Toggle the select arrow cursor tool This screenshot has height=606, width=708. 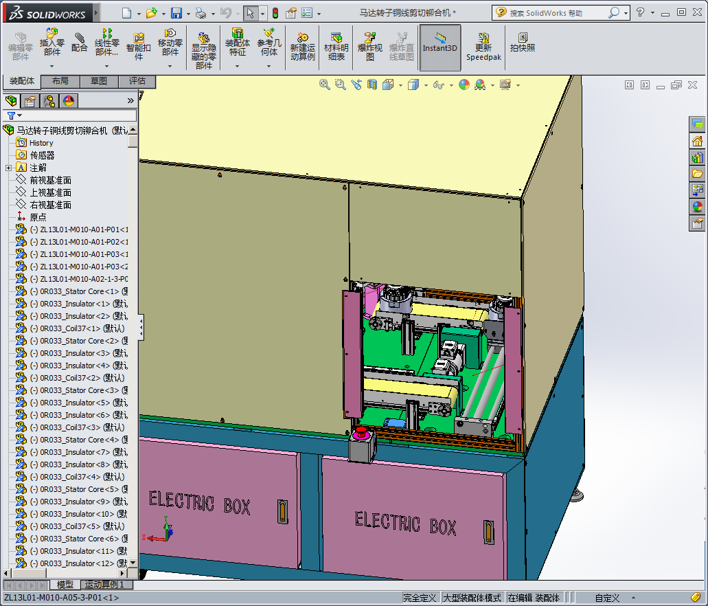click(x=251, y=13)
